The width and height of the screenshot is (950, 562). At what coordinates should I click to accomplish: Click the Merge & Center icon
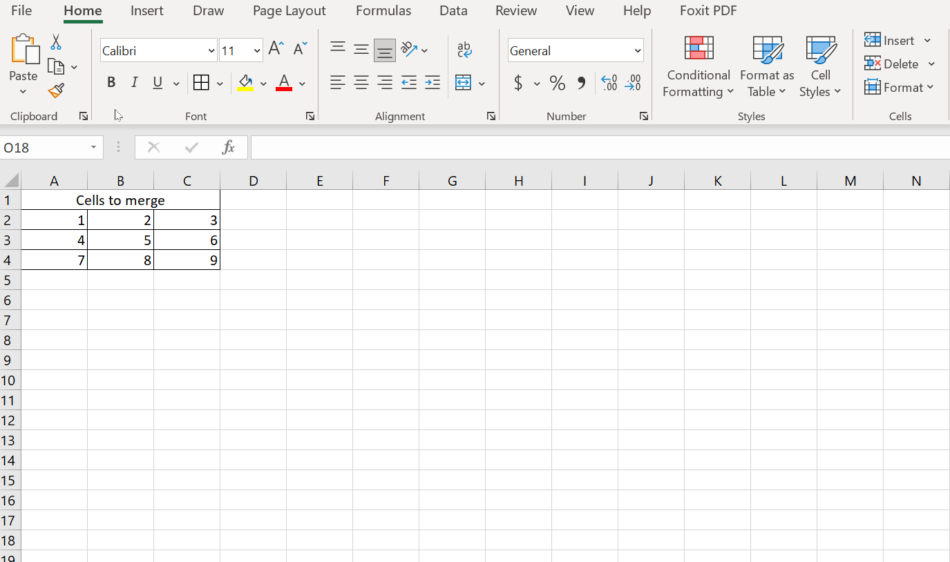463,83
